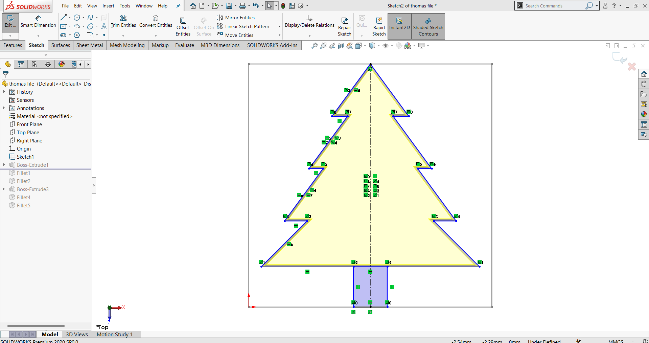Toggle the pin menu bar icon

pyautogui.click(x=178, y=6)
